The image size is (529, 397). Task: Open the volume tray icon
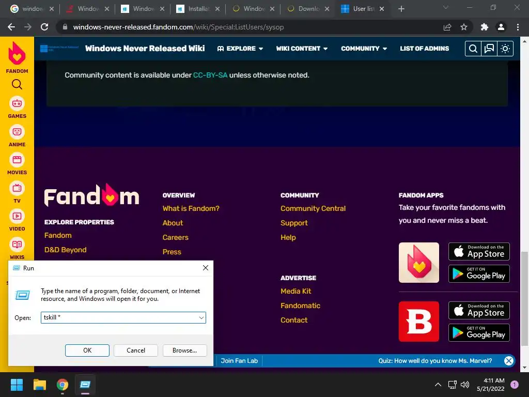coord(465,385)
